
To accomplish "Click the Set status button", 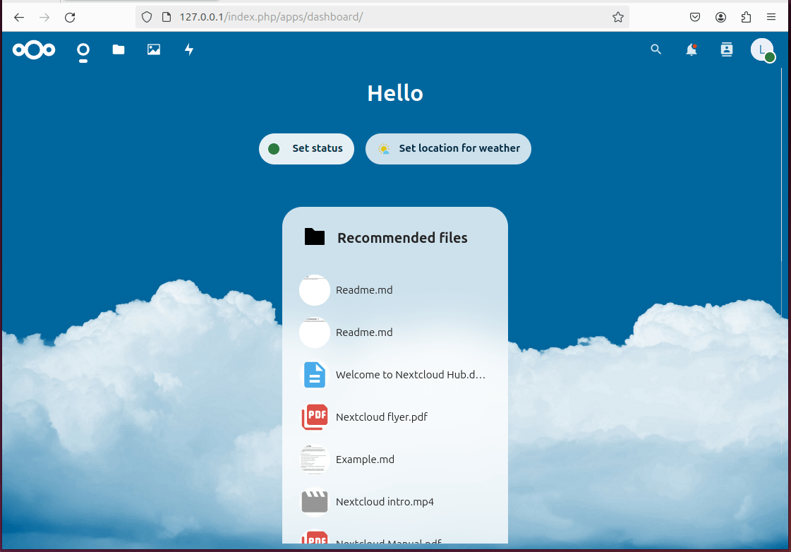I will point(306,149).
